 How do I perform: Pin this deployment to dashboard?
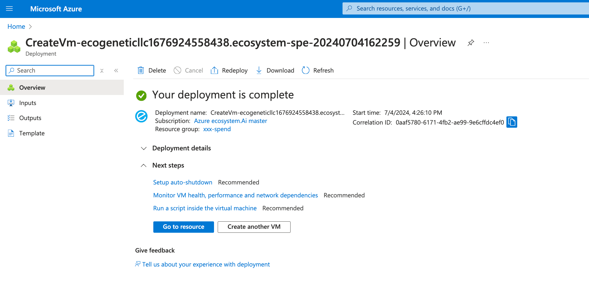coord(471,43)
